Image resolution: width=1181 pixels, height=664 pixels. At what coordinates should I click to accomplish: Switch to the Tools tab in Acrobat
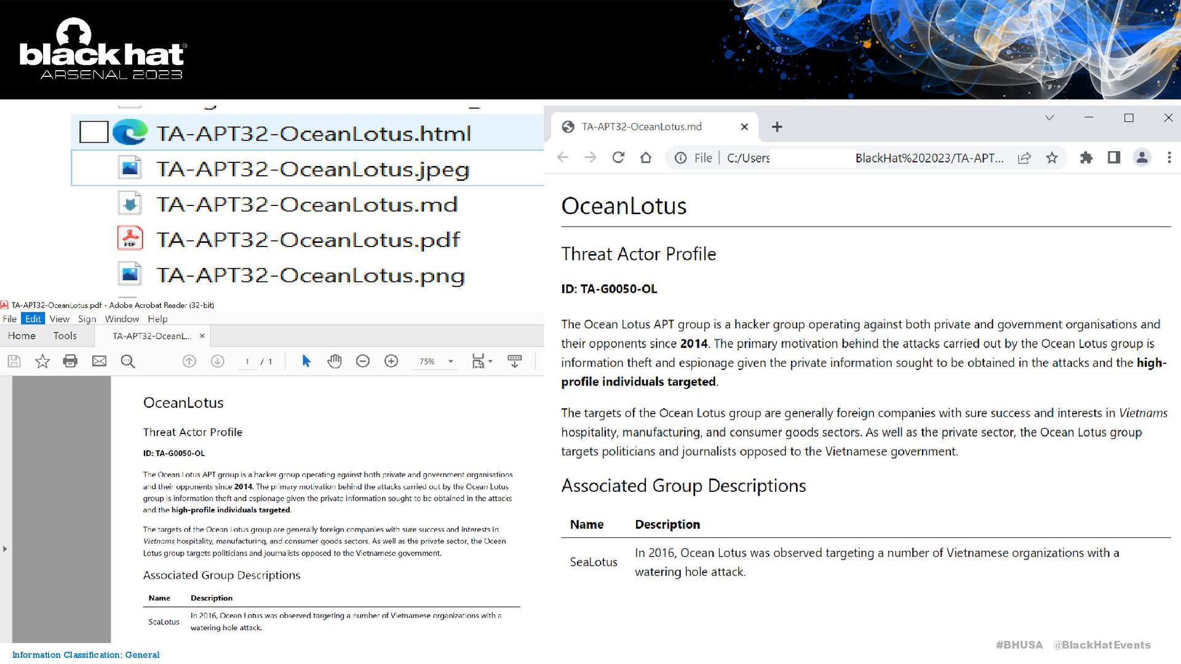pos(65,336)
